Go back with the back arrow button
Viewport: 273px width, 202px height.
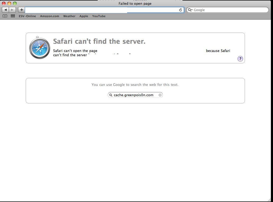pyautogui.click(x=5, y=10)
